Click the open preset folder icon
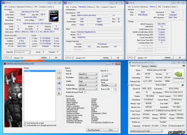 (x=59, y=77)
